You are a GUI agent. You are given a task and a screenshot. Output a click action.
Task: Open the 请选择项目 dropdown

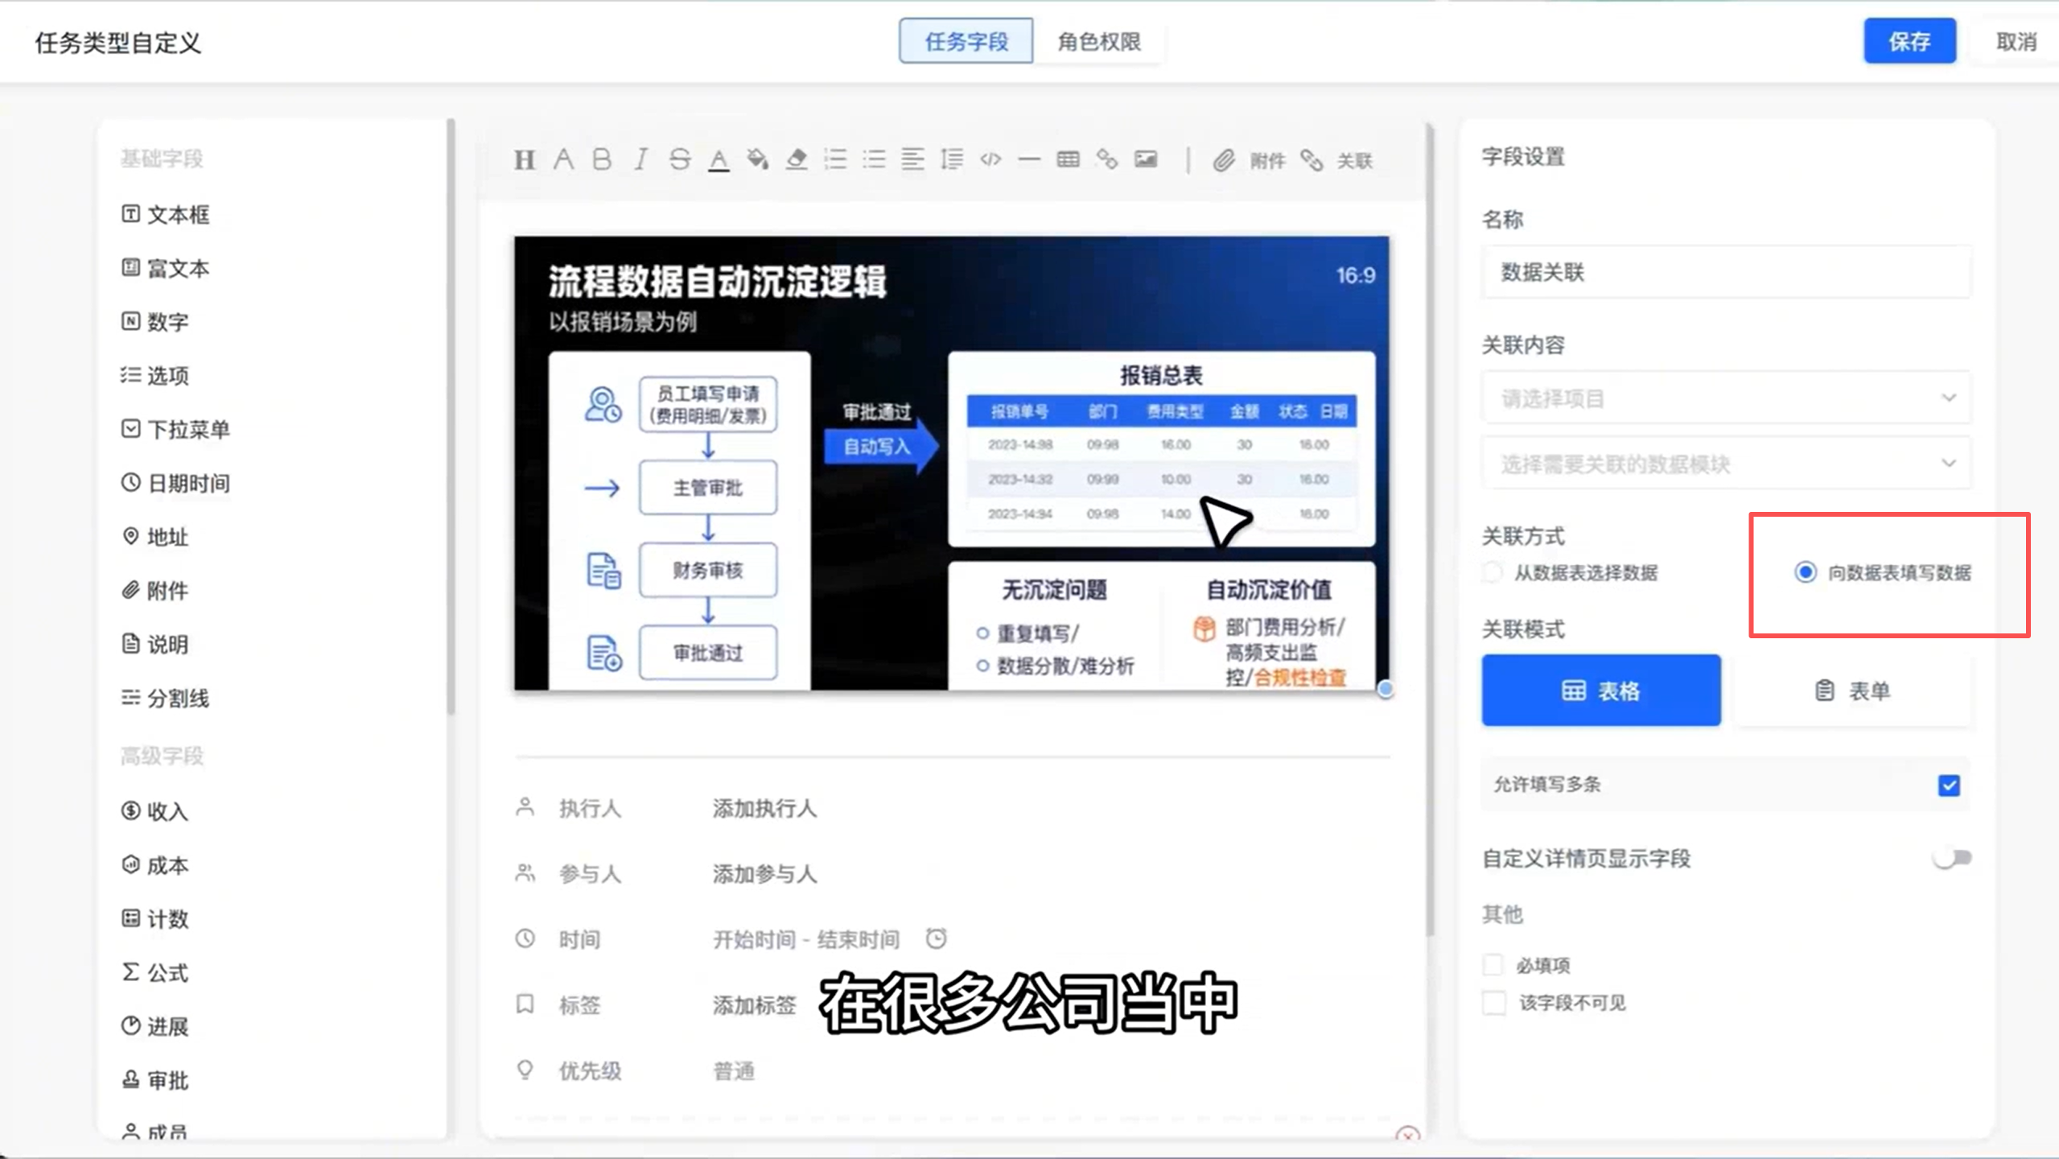[x=1726, y=398]
